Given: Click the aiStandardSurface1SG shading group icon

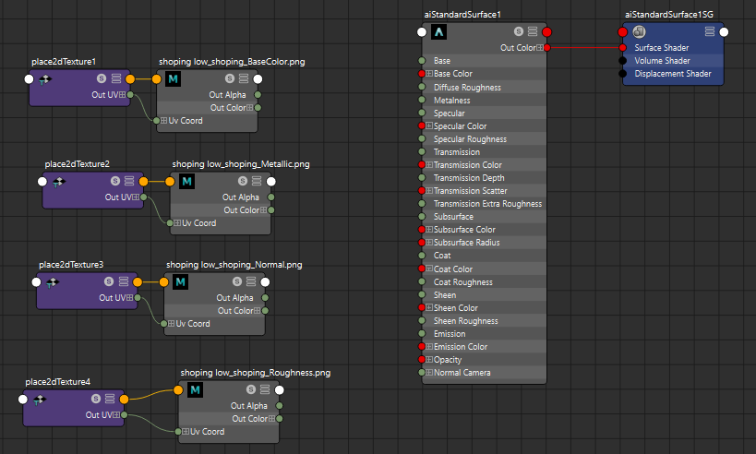Looking at the screenshot, I should point(639,31).
